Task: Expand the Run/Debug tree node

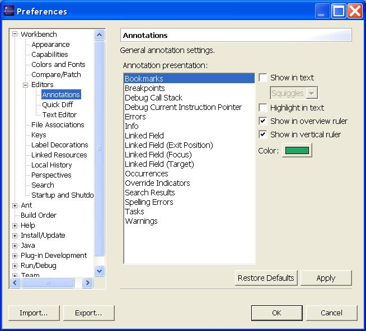Action: pyautogui.click(x=15, y=266)
